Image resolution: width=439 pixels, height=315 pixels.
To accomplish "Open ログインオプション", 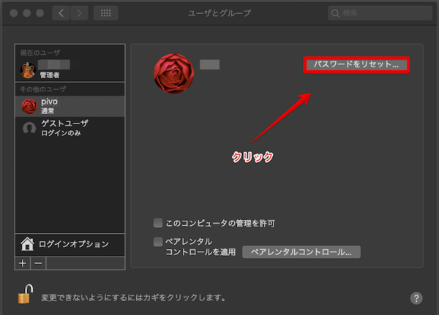I will point(70,244).
